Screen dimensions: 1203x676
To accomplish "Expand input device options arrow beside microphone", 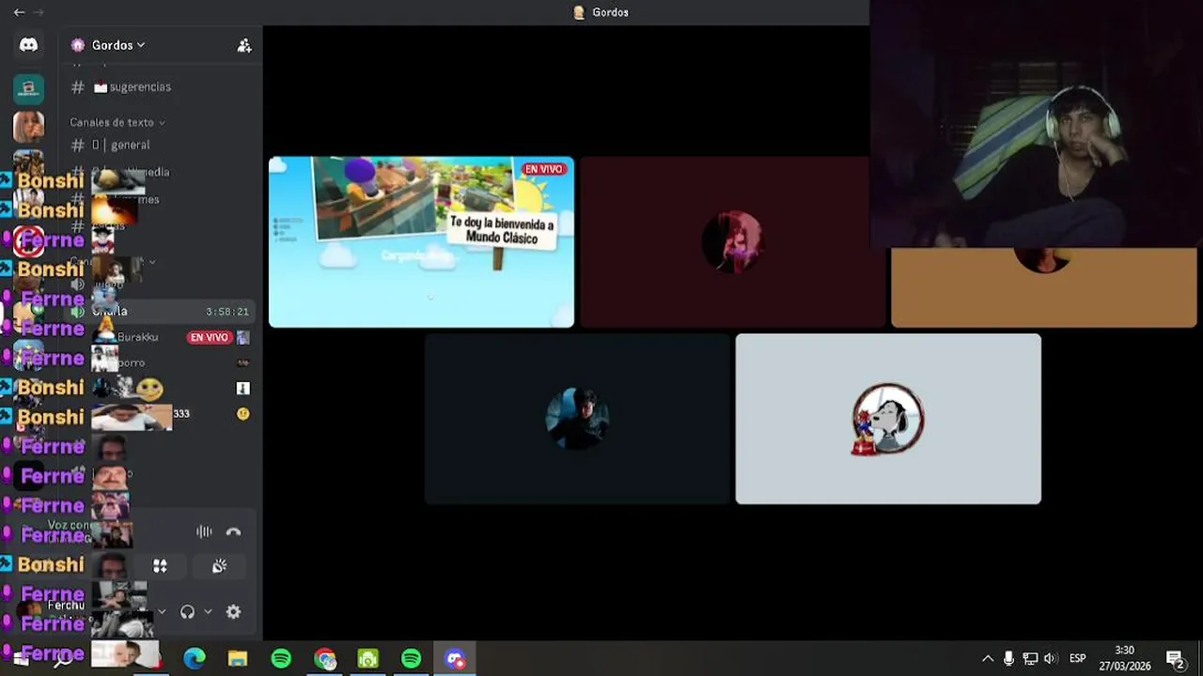I will click(162, 612).
